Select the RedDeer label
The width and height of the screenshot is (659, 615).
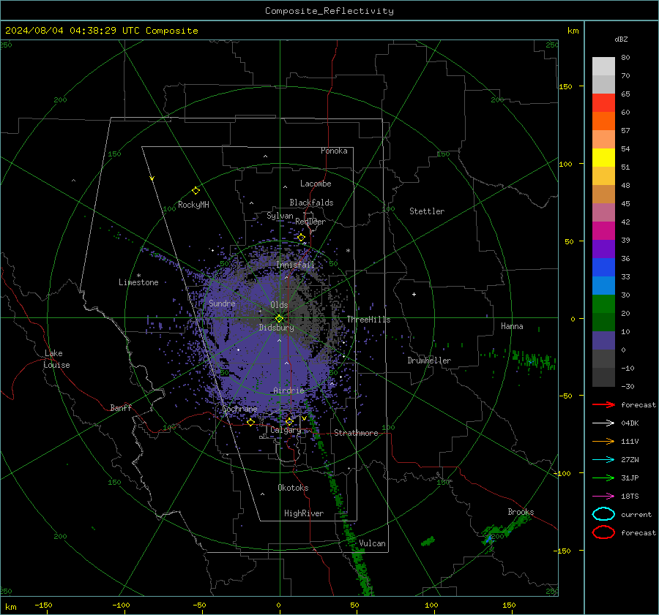pyautogui.click(x=310, y=222)
